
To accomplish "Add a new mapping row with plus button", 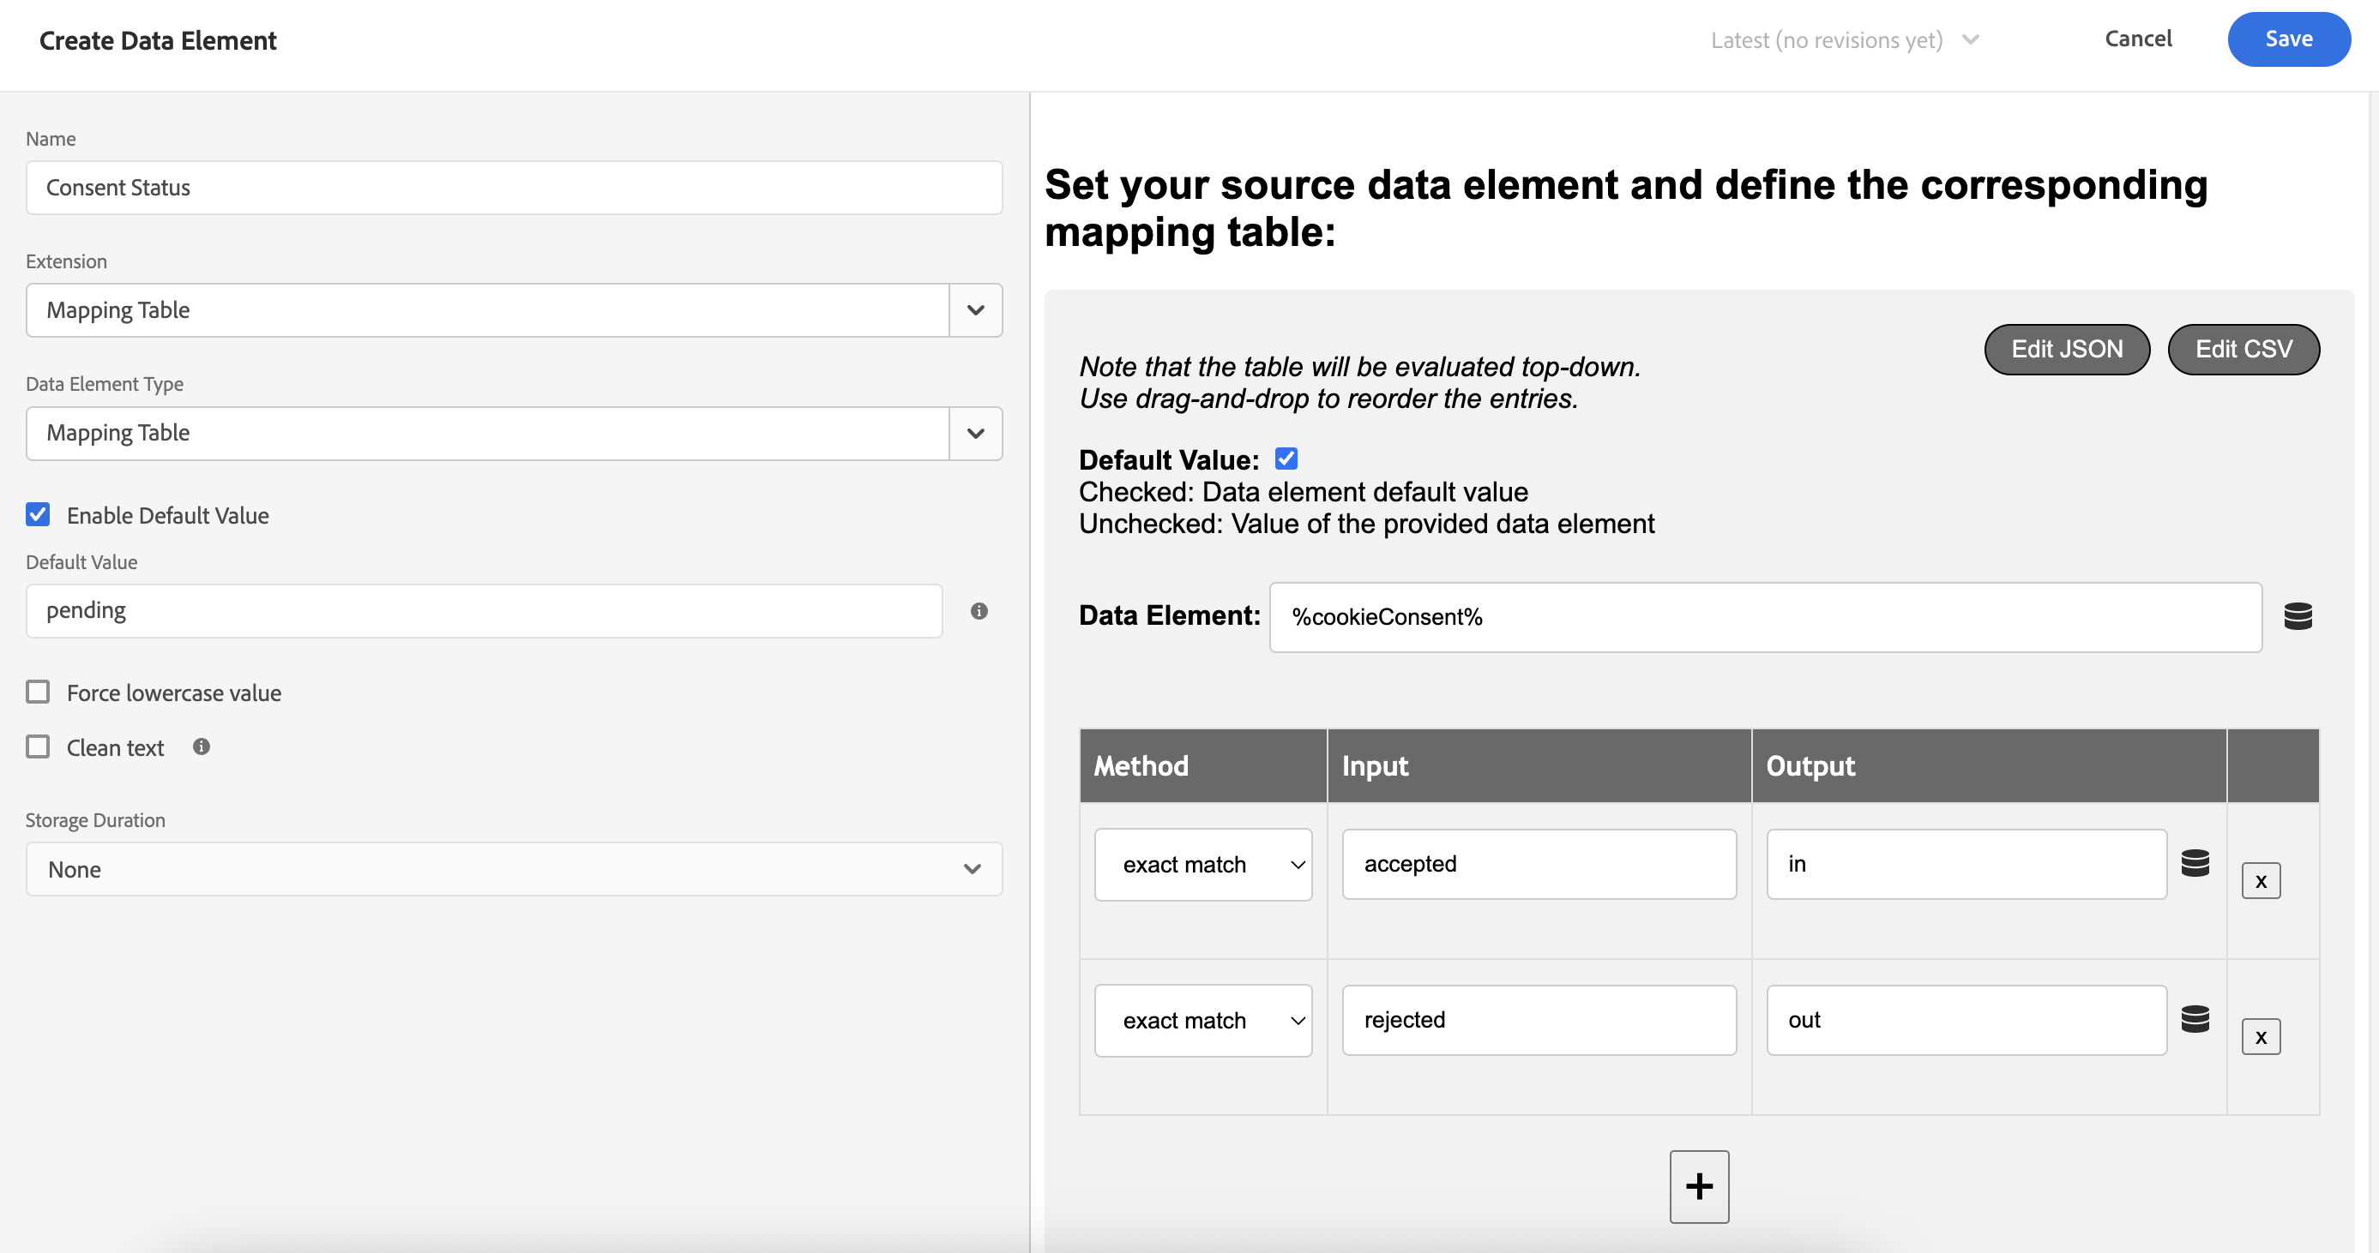I will tap(1699, 1186).
